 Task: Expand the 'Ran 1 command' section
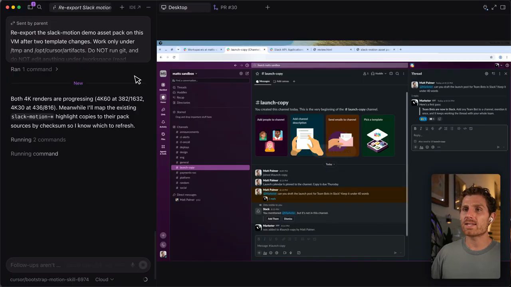tap(35, 69)
